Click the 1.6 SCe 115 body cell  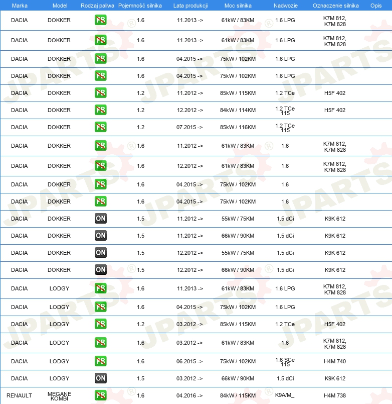[285, 362]
